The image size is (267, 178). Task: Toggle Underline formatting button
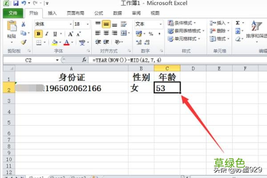click(x=54, y=33)
